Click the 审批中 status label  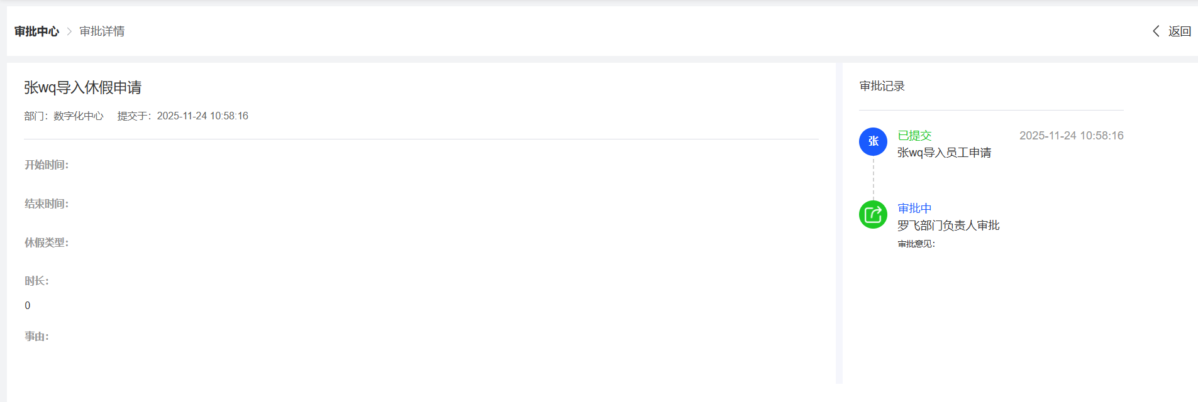point(914,209)
